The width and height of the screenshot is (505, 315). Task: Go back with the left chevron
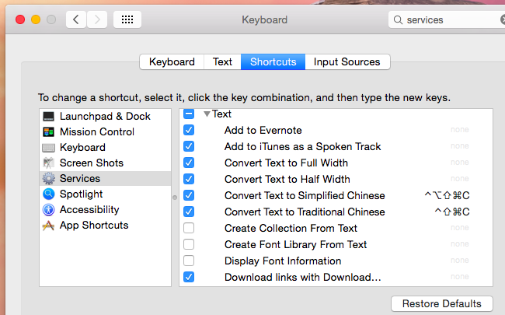tap(76, 19)
